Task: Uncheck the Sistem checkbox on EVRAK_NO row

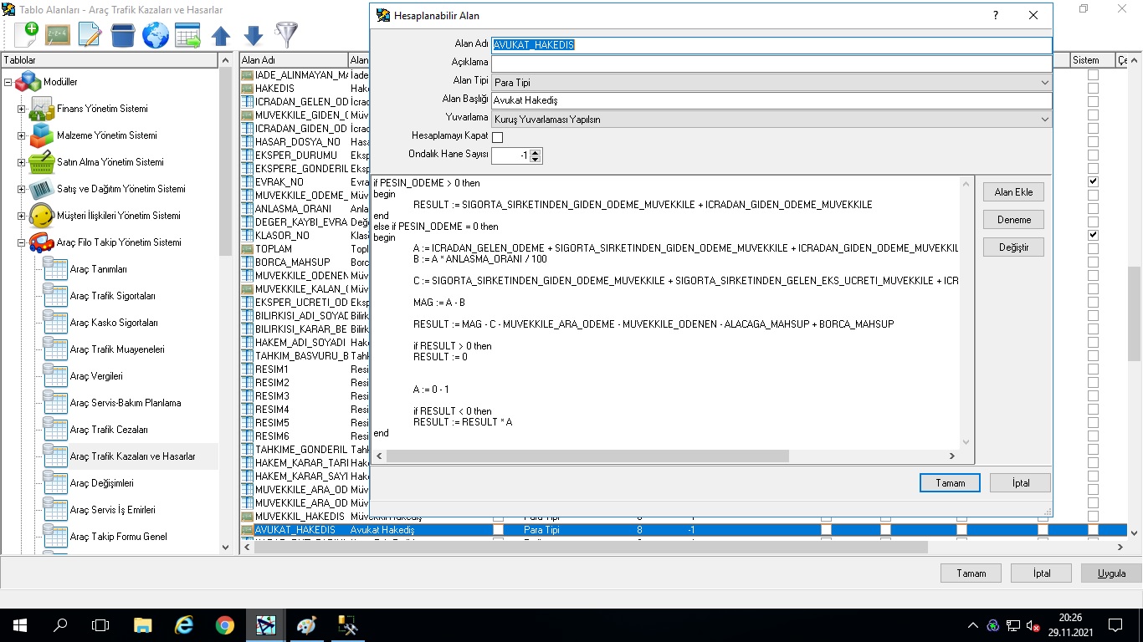Action: point(1093,181)
